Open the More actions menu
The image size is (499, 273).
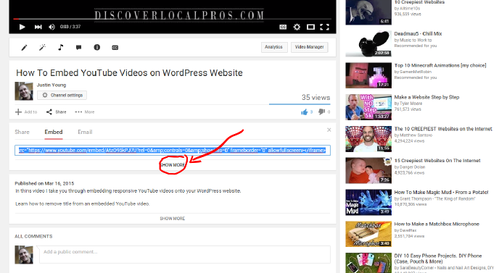[85, 112]
